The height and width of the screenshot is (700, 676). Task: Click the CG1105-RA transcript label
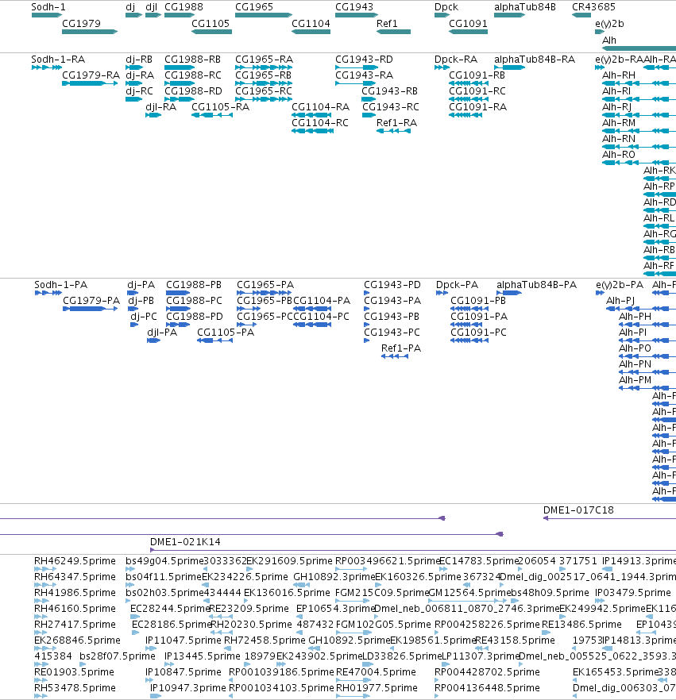pyautogui.click(x=220, y=107)
